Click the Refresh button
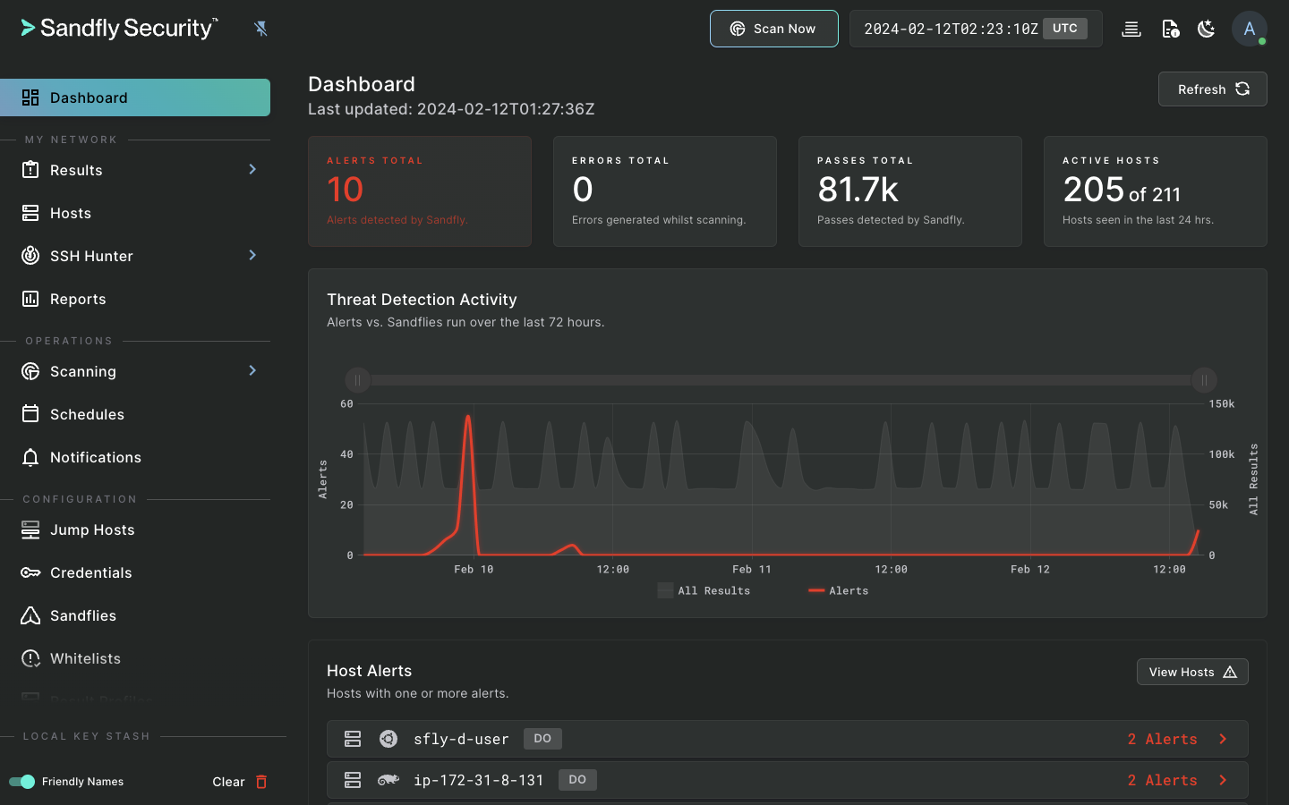Viewport: 1289px width, 805px height. coord(1212,89)
